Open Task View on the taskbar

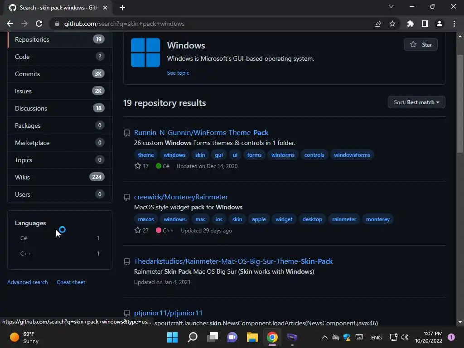[213, 337]
